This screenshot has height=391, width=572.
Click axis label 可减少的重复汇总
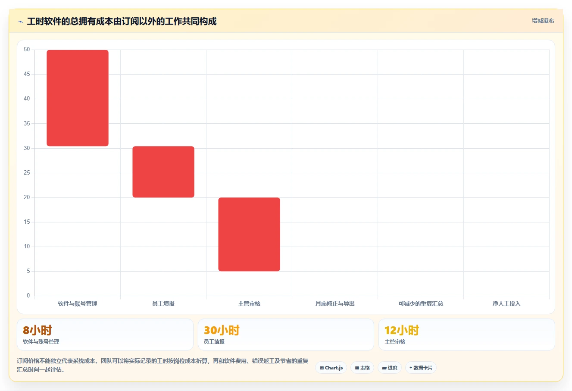(421, 303)
